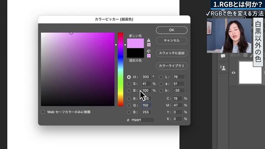Click inside the color saturation-brightness field
The width and height of the screenshot is (265, 149).
click(x=77, y=69)
